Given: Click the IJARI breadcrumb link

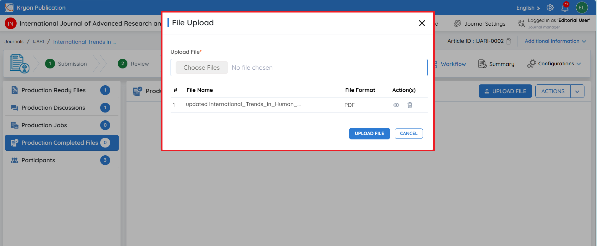Looking at the screenshot, I should (x=38, y=42).
